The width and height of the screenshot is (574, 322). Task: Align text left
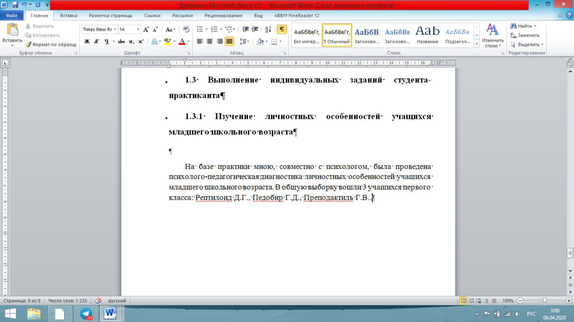(x=200, y=42)
